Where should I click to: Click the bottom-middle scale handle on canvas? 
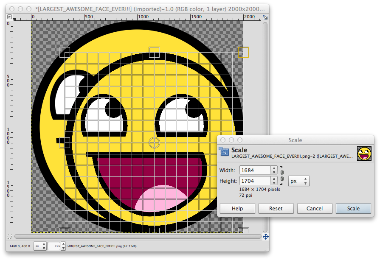154,230
